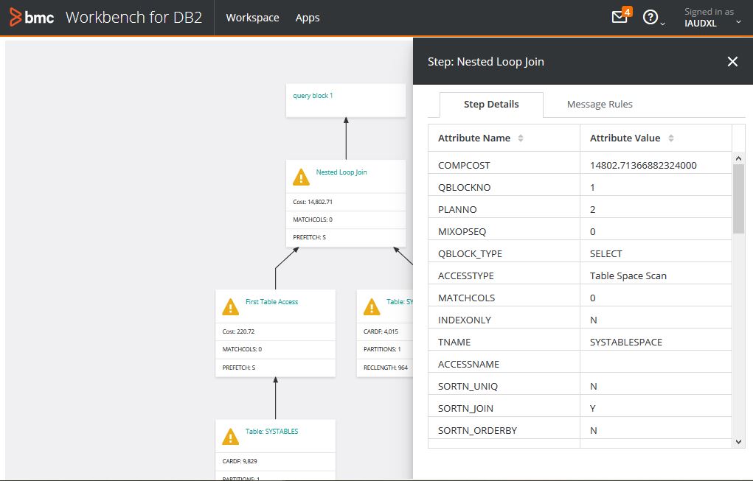753x481 pixels.
Task: Select the Step Details tab
Action: [491, 105]
